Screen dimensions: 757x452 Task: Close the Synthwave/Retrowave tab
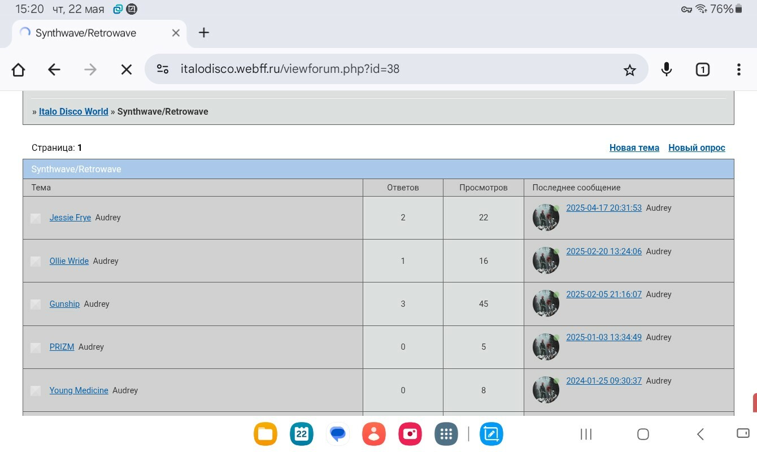176,33
